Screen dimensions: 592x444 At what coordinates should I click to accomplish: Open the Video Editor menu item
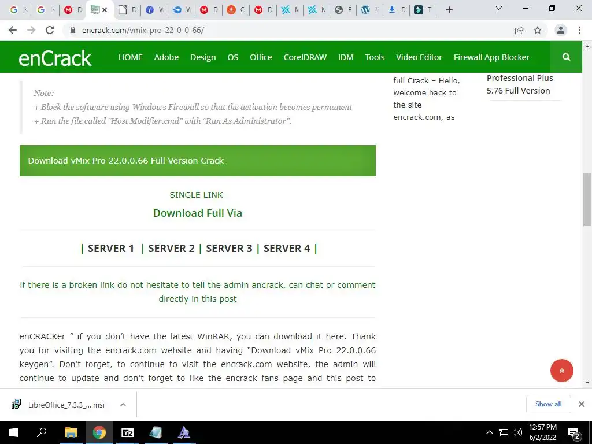click(419, 57)
